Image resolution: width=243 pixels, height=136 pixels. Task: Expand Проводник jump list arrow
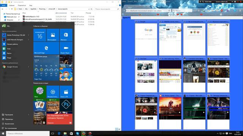28,115
